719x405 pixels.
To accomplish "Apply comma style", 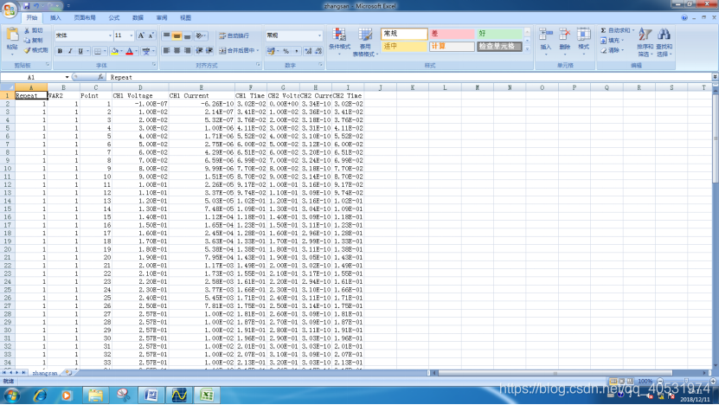I will [x=296, y=51].
